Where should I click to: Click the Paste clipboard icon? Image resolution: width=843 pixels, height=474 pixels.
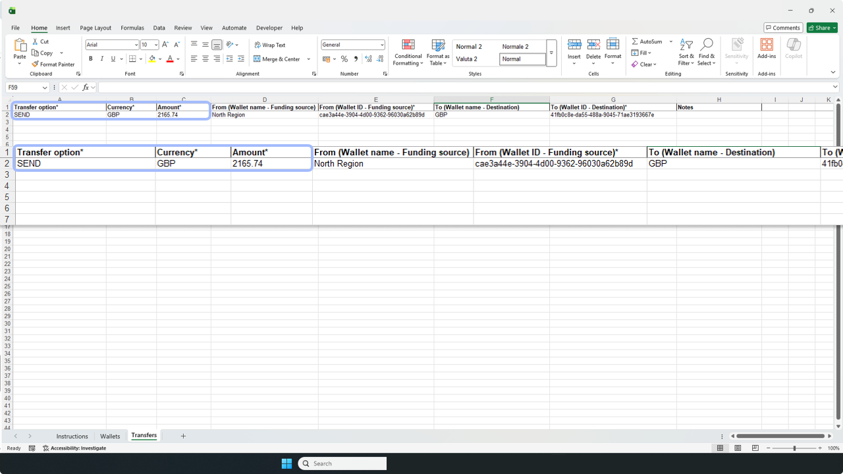tap(20, 45)
